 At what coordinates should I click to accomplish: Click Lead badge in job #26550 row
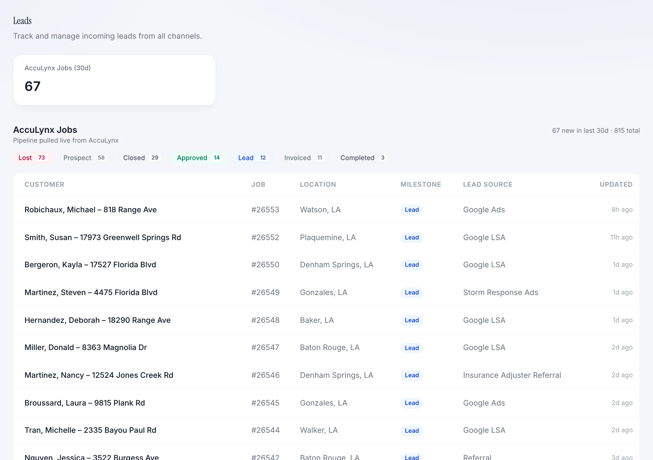tap(412, 265)
